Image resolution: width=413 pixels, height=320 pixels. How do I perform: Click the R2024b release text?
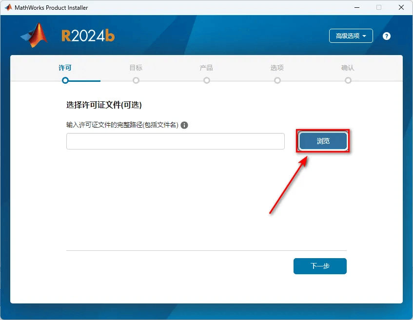click(x=88, y=36)
